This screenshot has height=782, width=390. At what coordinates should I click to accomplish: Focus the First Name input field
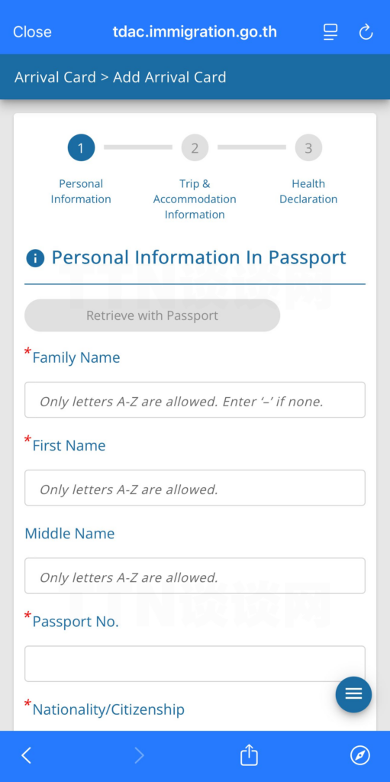point(195,488)
